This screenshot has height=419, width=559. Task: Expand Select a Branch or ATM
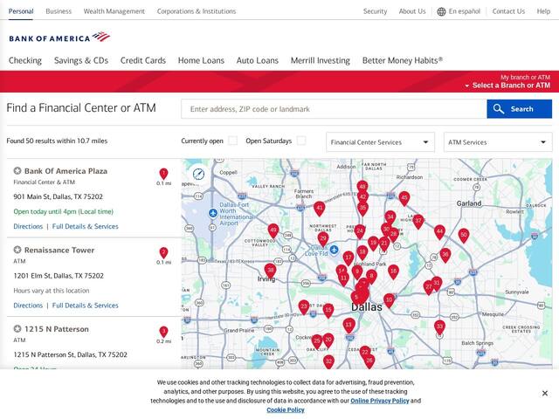pyautogui.click(x=507, y=86)
